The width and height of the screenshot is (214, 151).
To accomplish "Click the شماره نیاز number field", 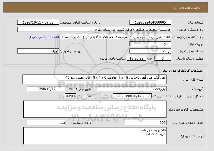I will click(150, 22).
